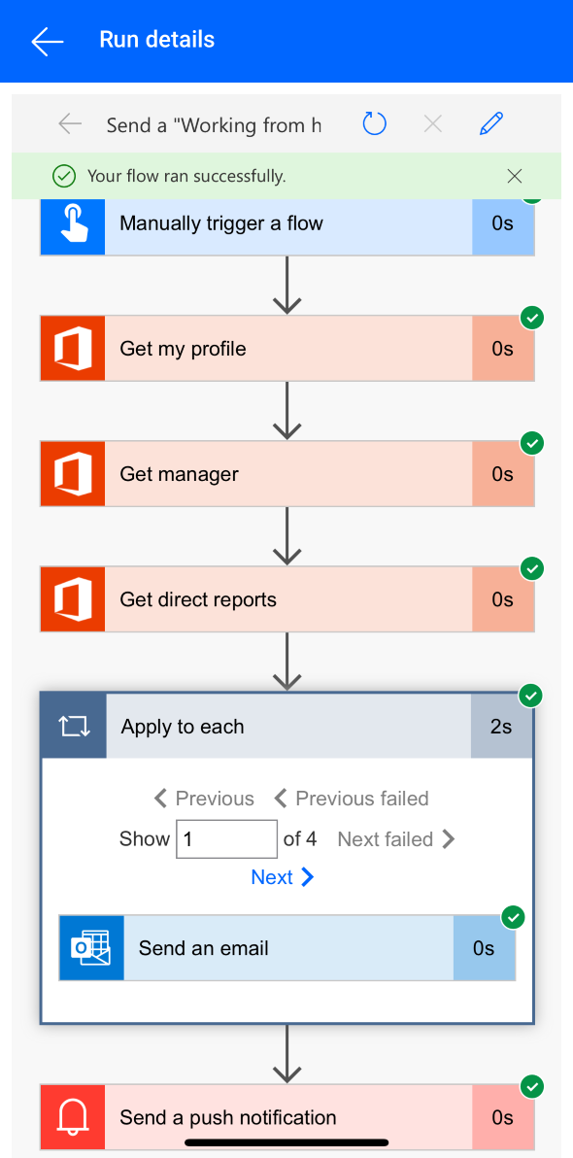
Task: Tap the Outlook icon on Send an email
Action: click(x=90, y=947)
